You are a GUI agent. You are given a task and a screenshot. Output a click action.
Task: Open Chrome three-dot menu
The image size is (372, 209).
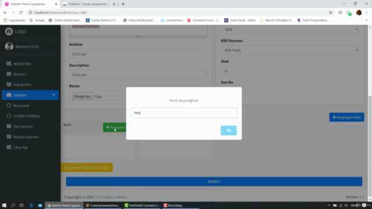367,12
